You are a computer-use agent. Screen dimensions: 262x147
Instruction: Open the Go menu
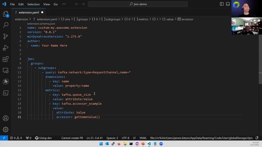pos(56,4)
